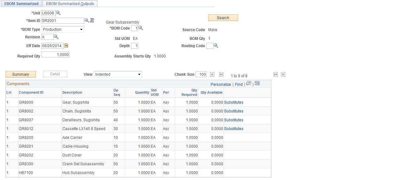Select the Cable Housing description
The image size is (394, 180).
[75, 146]
